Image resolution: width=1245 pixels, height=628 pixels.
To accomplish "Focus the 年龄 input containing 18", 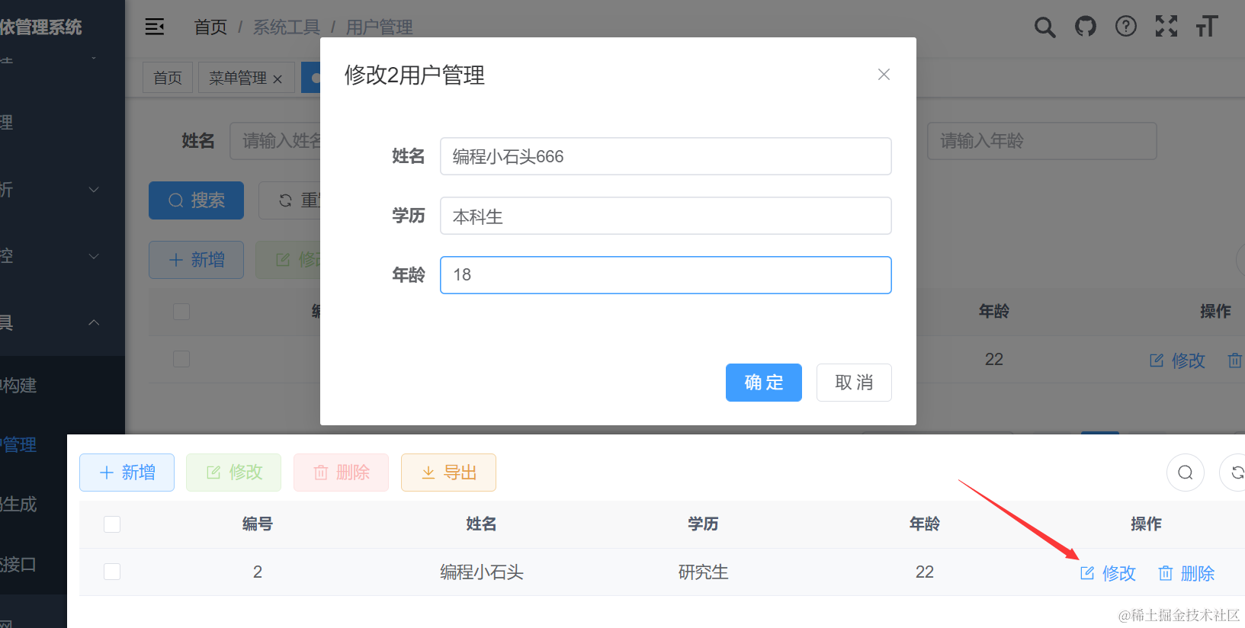I will click(665, 275).
